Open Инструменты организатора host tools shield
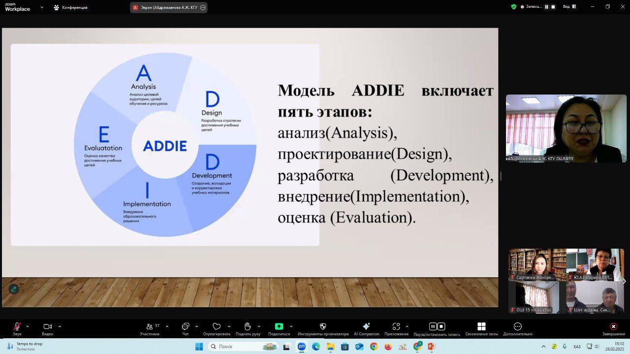630x354 pixels. tap(323, 327)
